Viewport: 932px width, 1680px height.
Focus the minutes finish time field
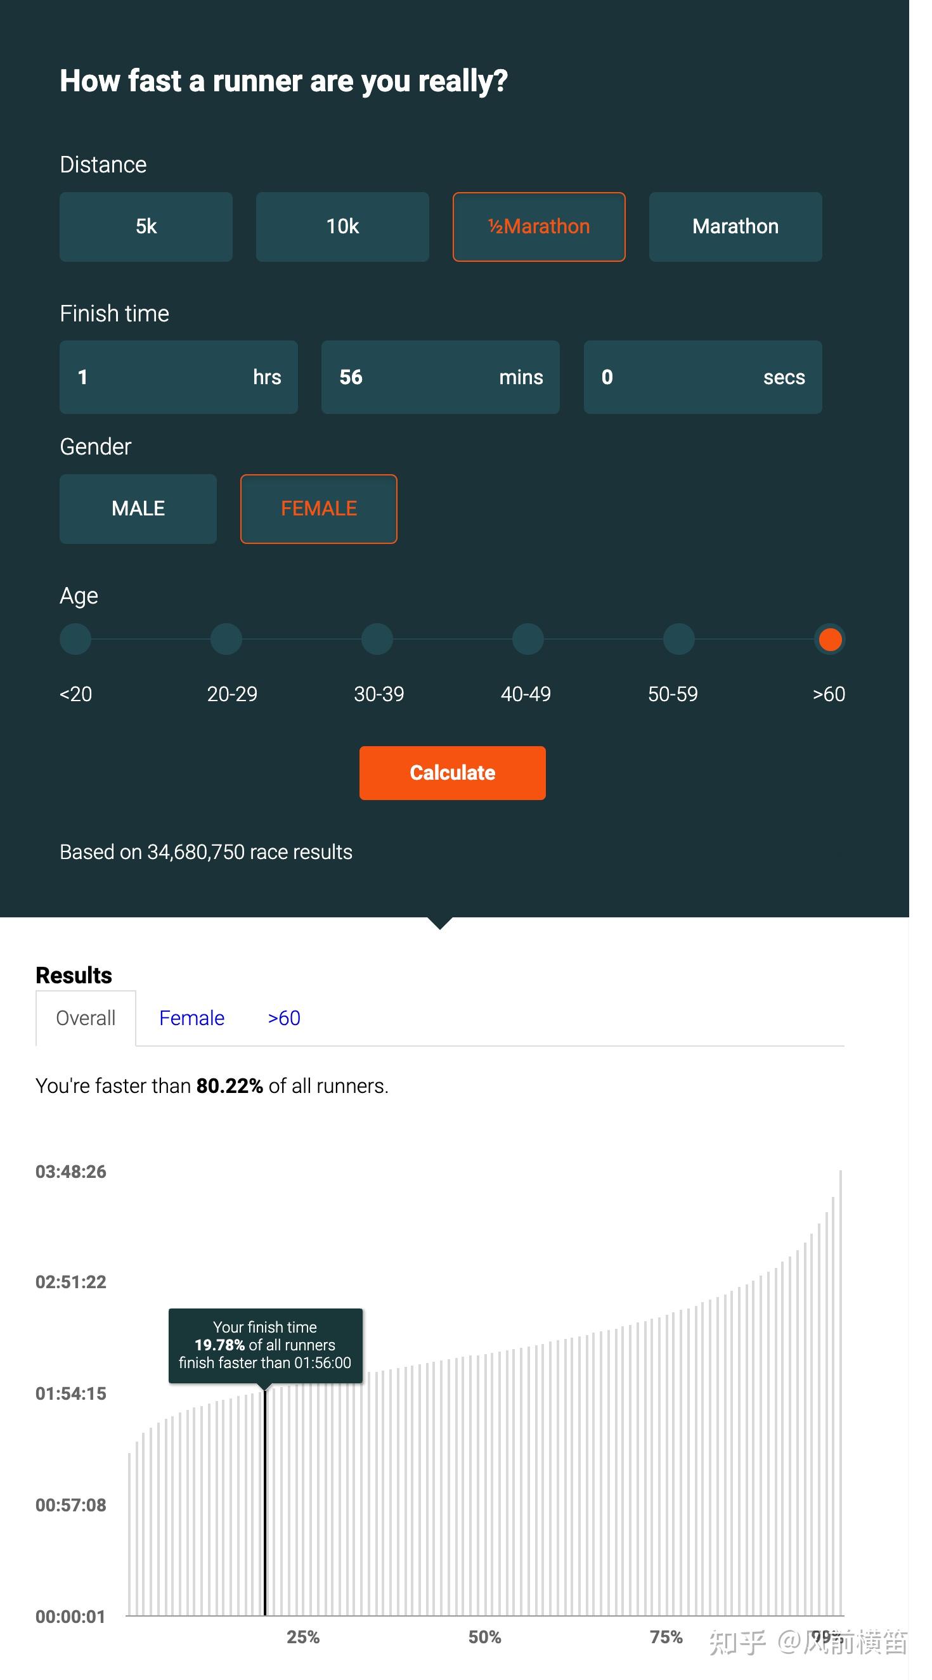[440, 377]
